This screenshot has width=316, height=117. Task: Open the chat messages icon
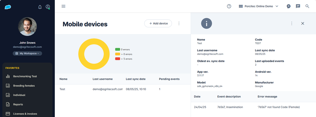(x=298, y=6)
